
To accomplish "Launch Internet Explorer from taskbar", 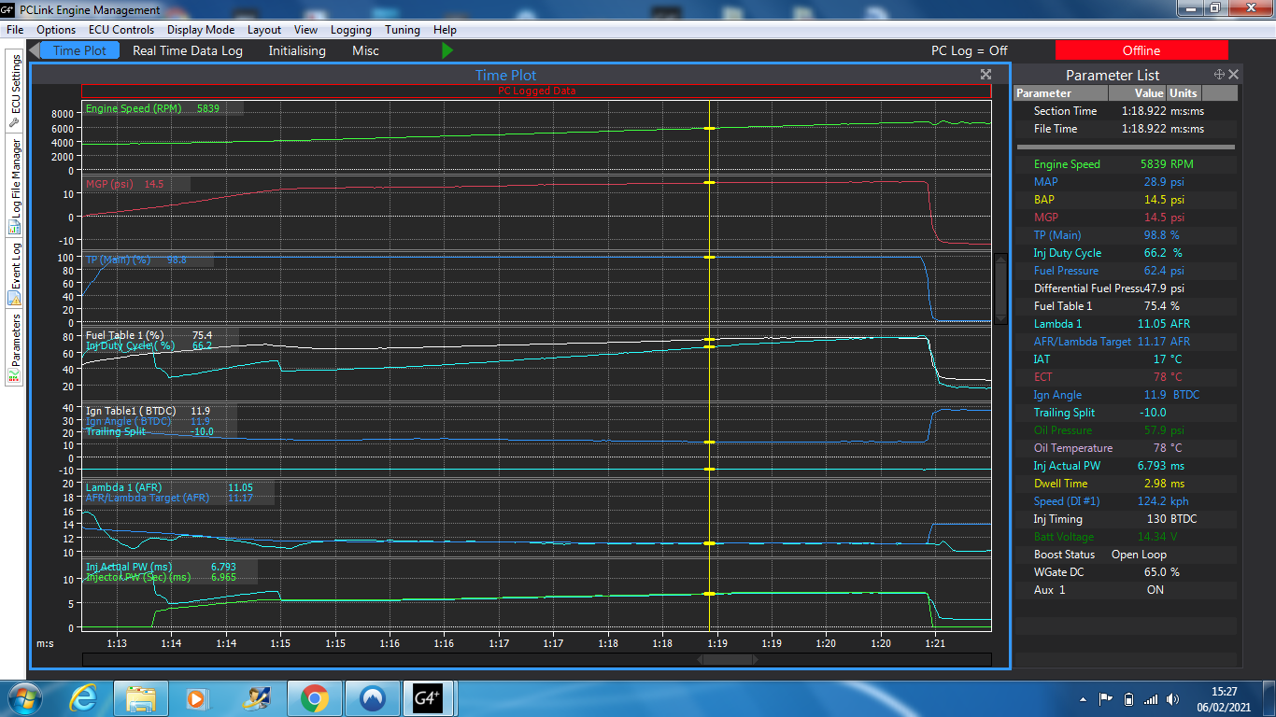I will click(x=84, y=698).
